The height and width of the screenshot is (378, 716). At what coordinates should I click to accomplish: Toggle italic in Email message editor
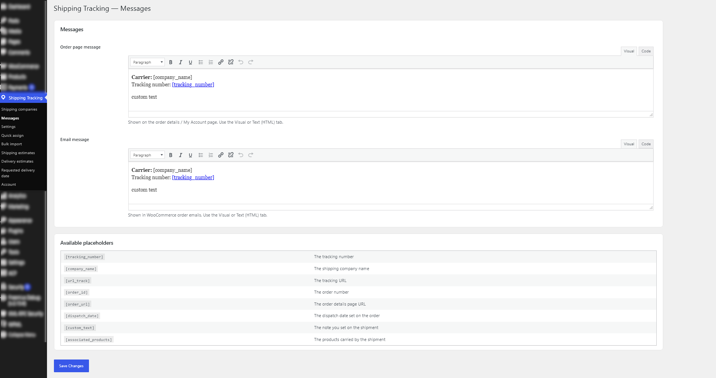click(181, 155)
